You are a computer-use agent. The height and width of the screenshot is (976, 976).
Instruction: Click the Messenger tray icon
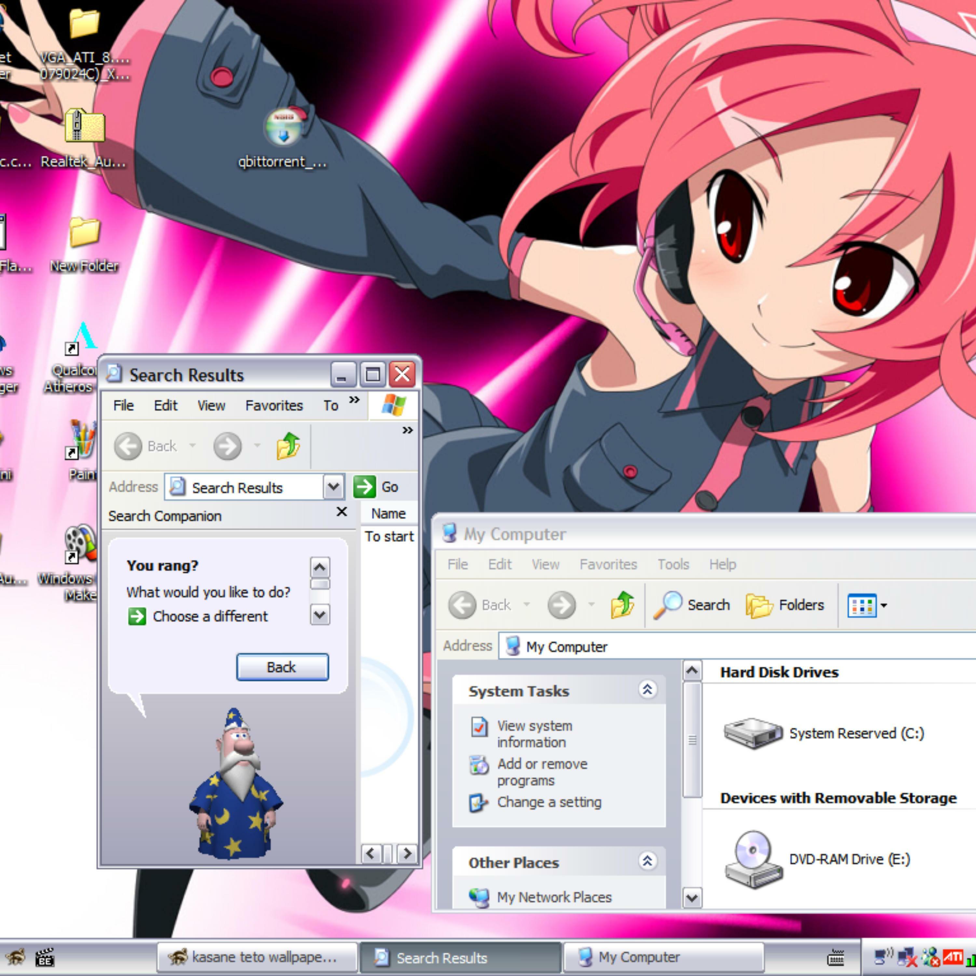(x=930, y=957)
